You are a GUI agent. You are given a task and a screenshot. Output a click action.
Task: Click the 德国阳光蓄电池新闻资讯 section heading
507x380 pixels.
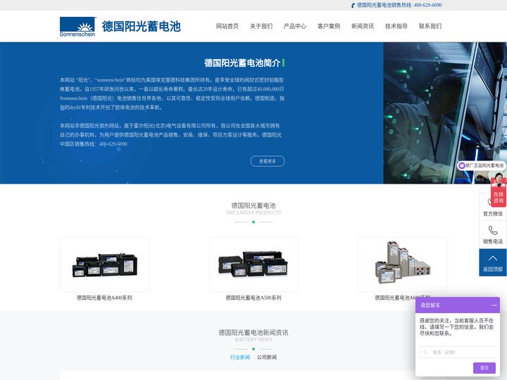[x=254, y=332]
